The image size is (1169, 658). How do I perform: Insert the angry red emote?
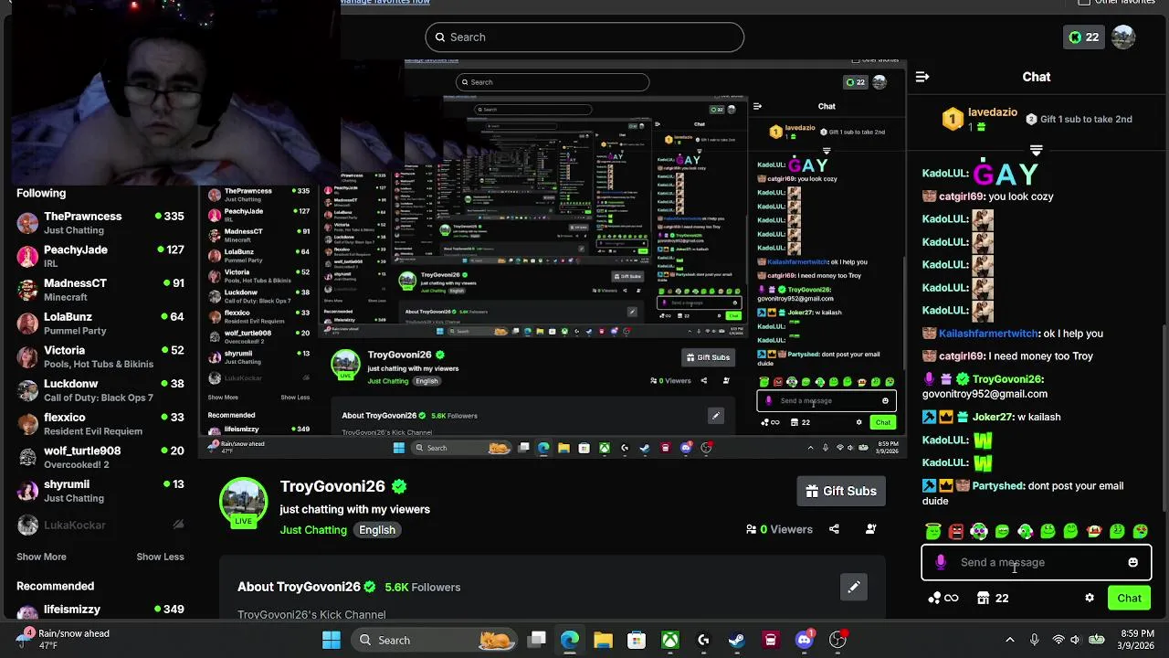point(956,531)
